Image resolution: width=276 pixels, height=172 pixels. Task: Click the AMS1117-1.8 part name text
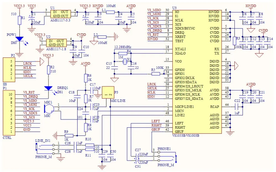(x=56, y=49)
